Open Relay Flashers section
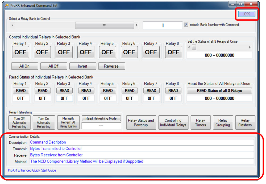 (245, 122)
